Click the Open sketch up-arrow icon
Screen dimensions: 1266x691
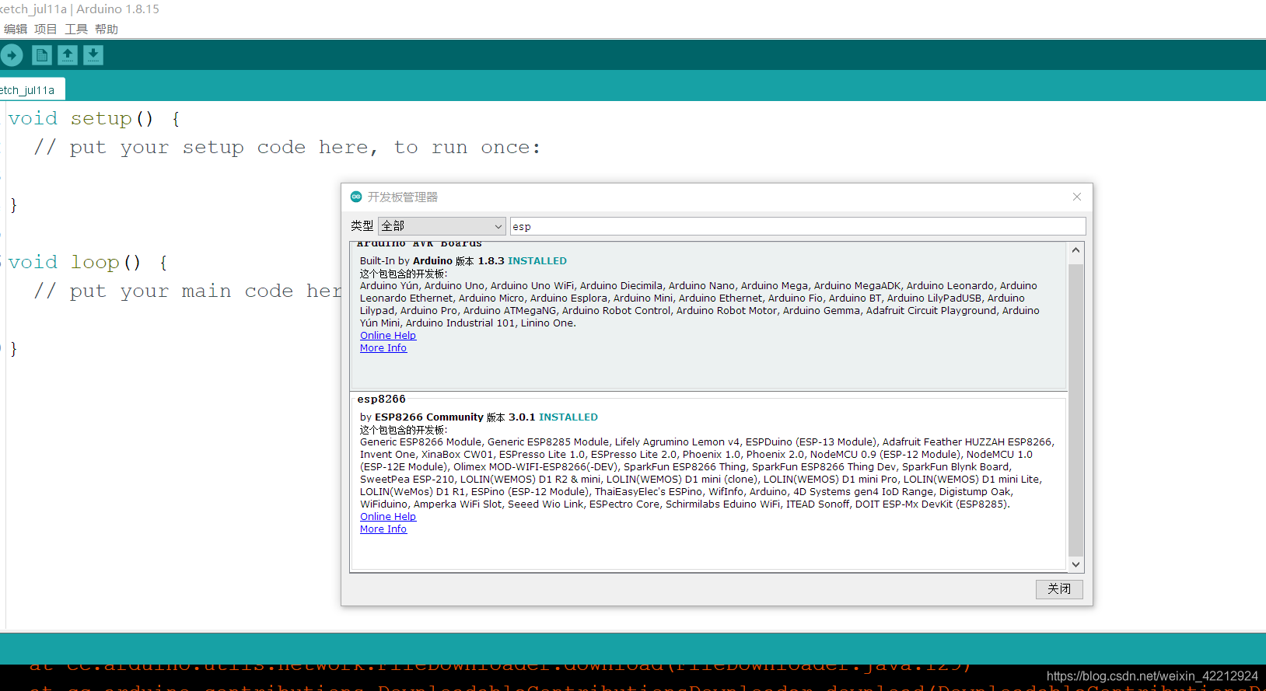click(68, 55)
